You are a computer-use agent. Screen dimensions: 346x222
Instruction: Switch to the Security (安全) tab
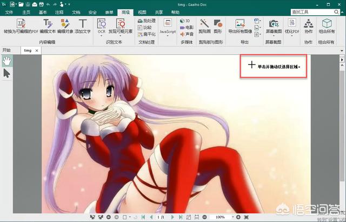click(x=92, y=12)
